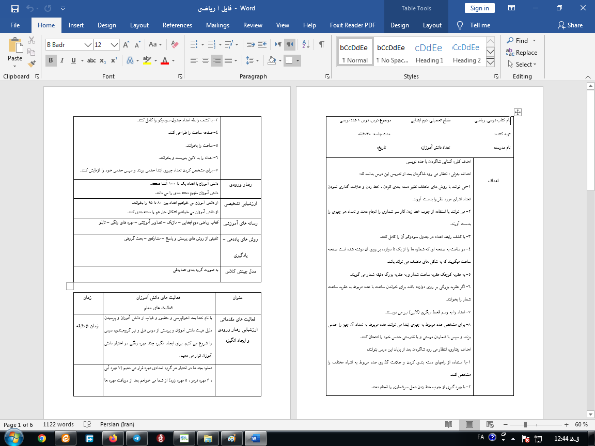Open Firefox from the taskbar

click(113, 438)
